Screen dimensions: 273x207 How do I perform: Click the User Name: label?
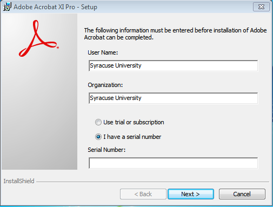103,52
